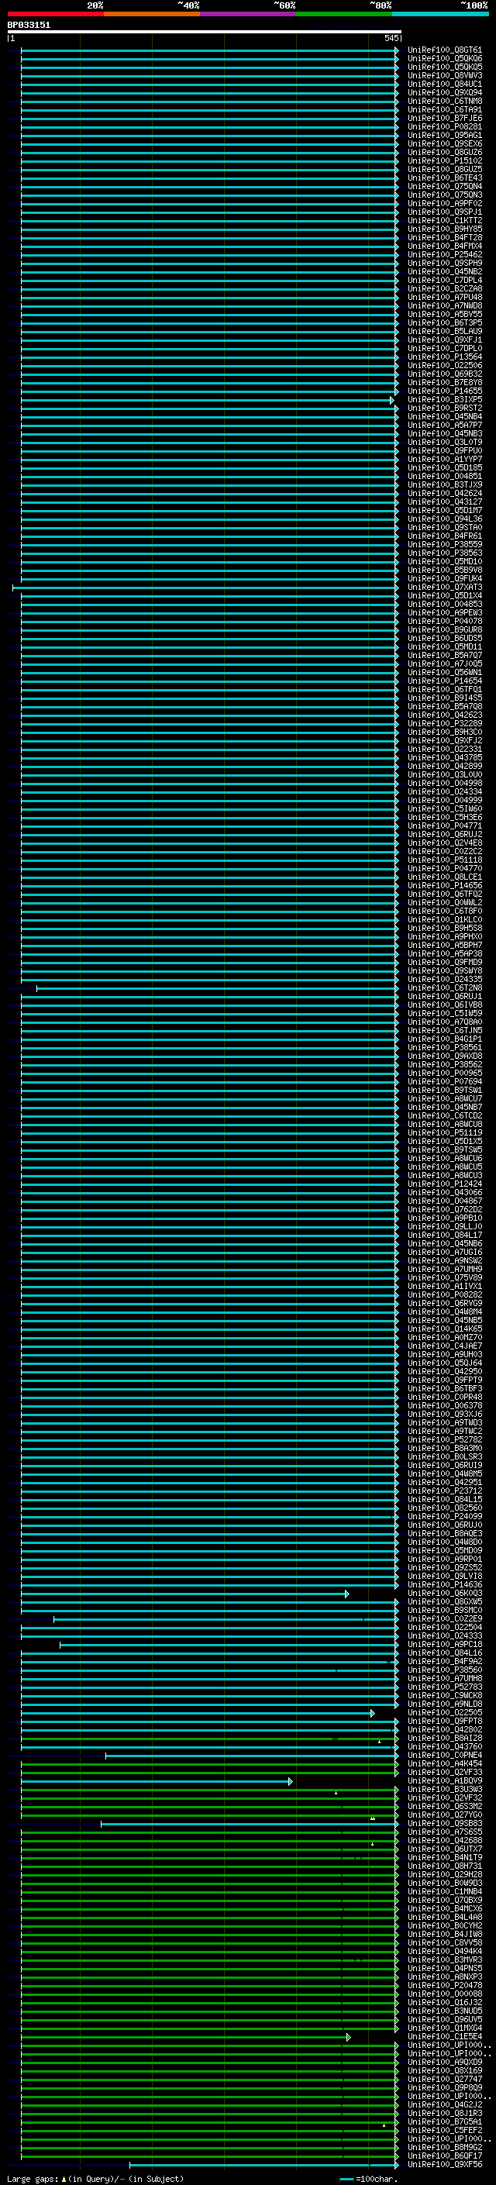Select the UniRef100_Q14K65 label
The width and height of the screenshot is (496, 2185).
click(x=445, y=1329)
